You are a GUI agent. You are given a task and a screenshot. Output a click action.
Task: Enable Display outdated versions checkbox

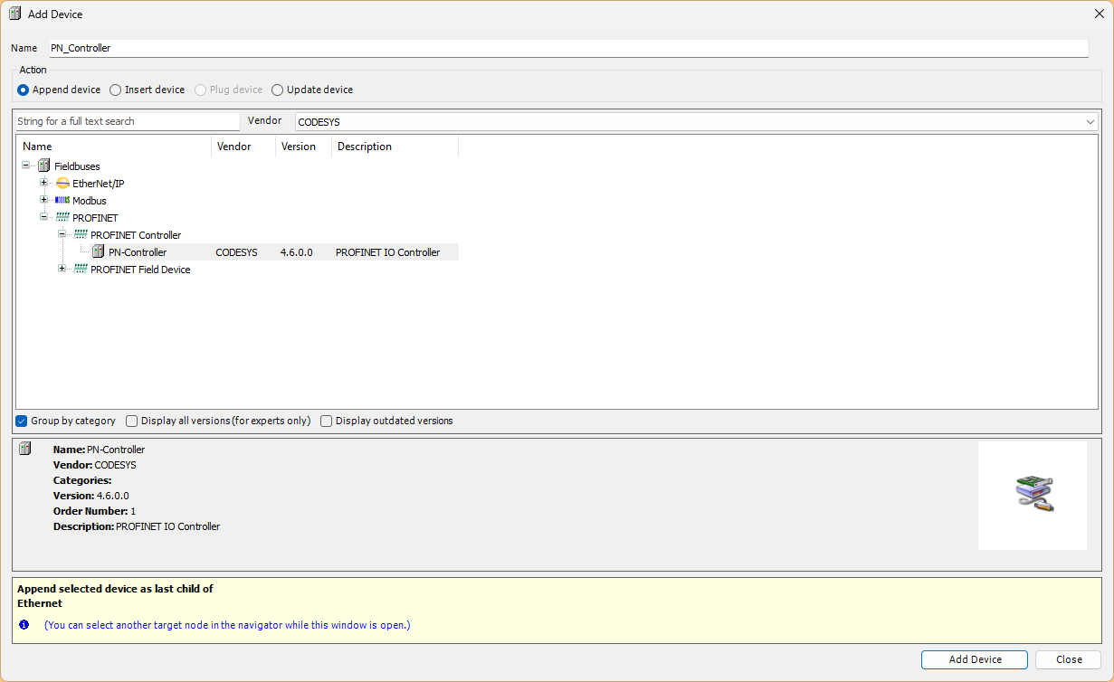coord(327,421)
